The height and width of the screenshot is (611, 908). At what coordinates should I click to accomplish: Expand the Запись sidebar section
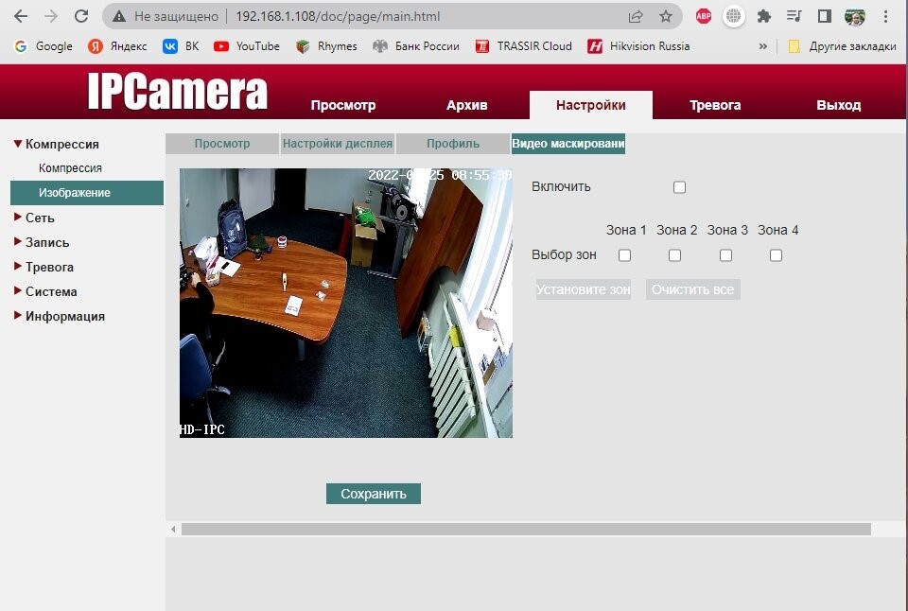[x=47, y=242]
